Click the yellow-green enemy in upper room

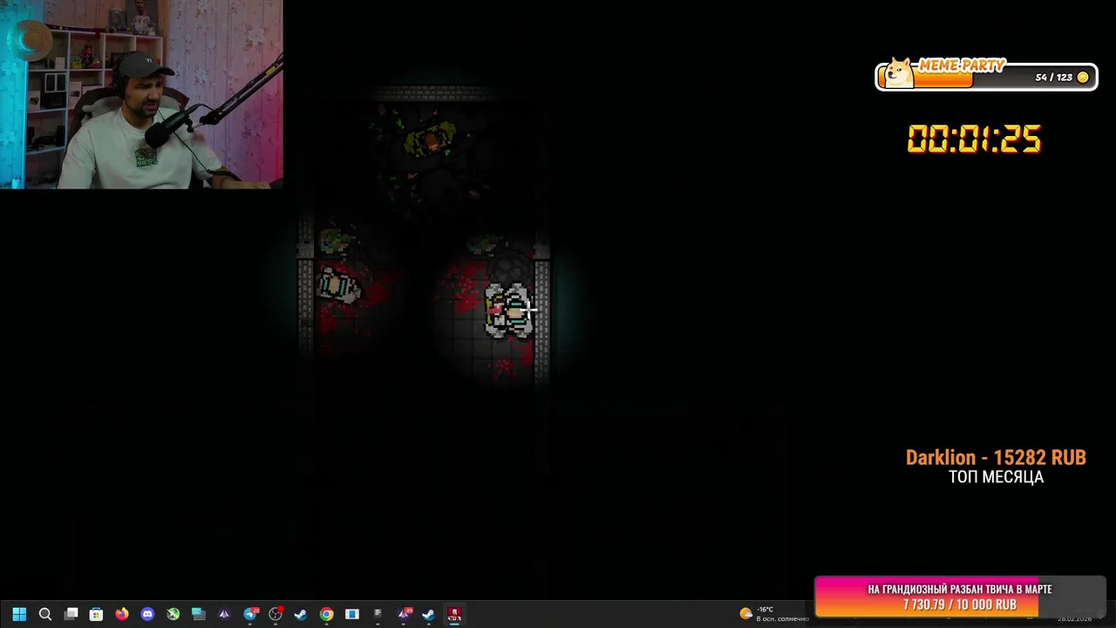point(431,139)
